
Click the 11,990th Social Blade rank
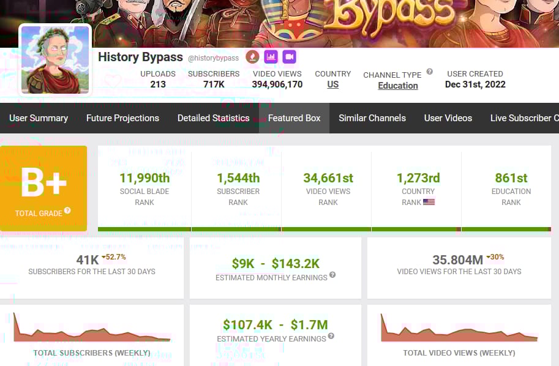coord(144,178)
